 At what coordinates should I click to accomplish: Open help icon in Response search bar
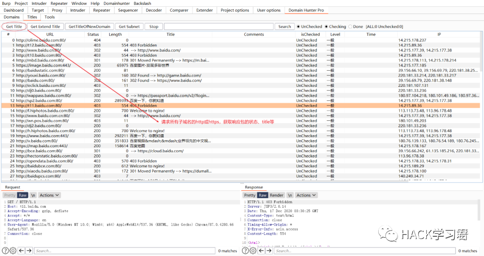tap(245, 251)
